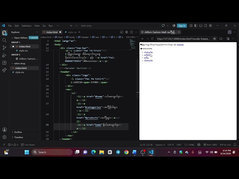239x179 pixels.
Task: Toggle the secondary side bar visibility
Action: (x=205, y=26)
